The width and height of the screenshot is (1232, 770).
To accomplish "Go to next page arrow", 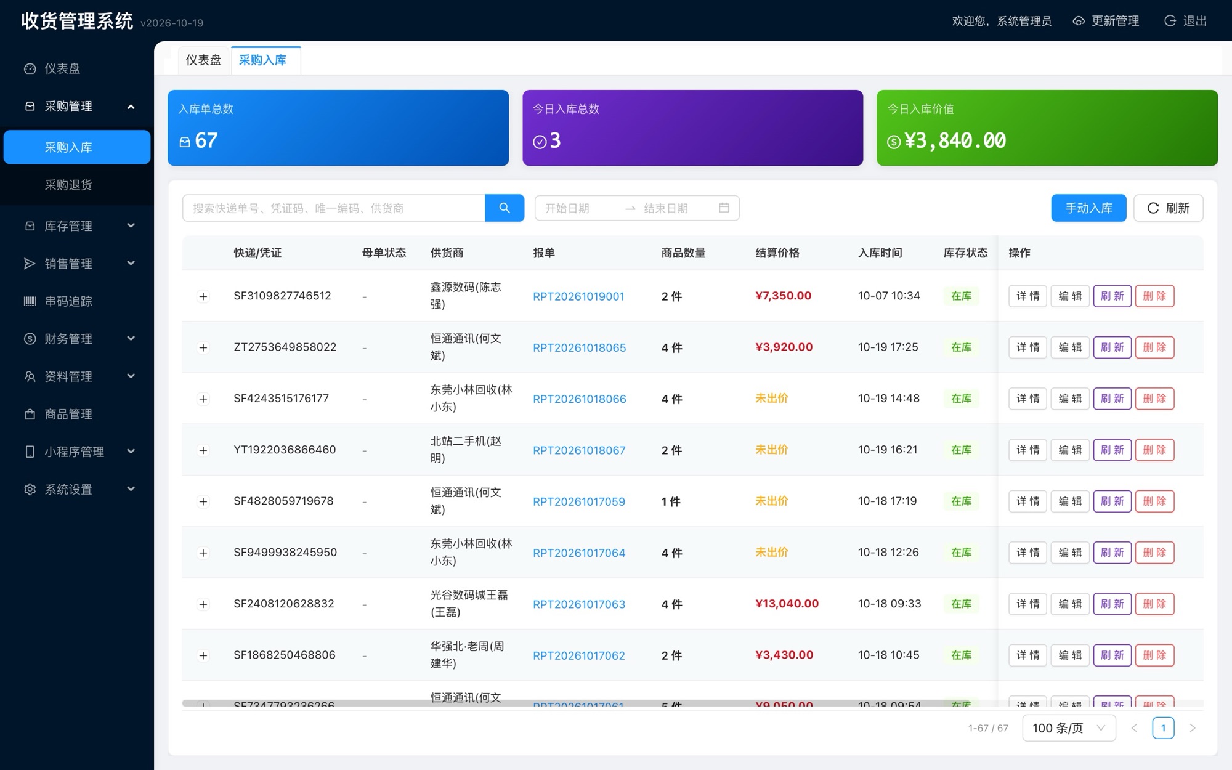I will pos(1193,728).
